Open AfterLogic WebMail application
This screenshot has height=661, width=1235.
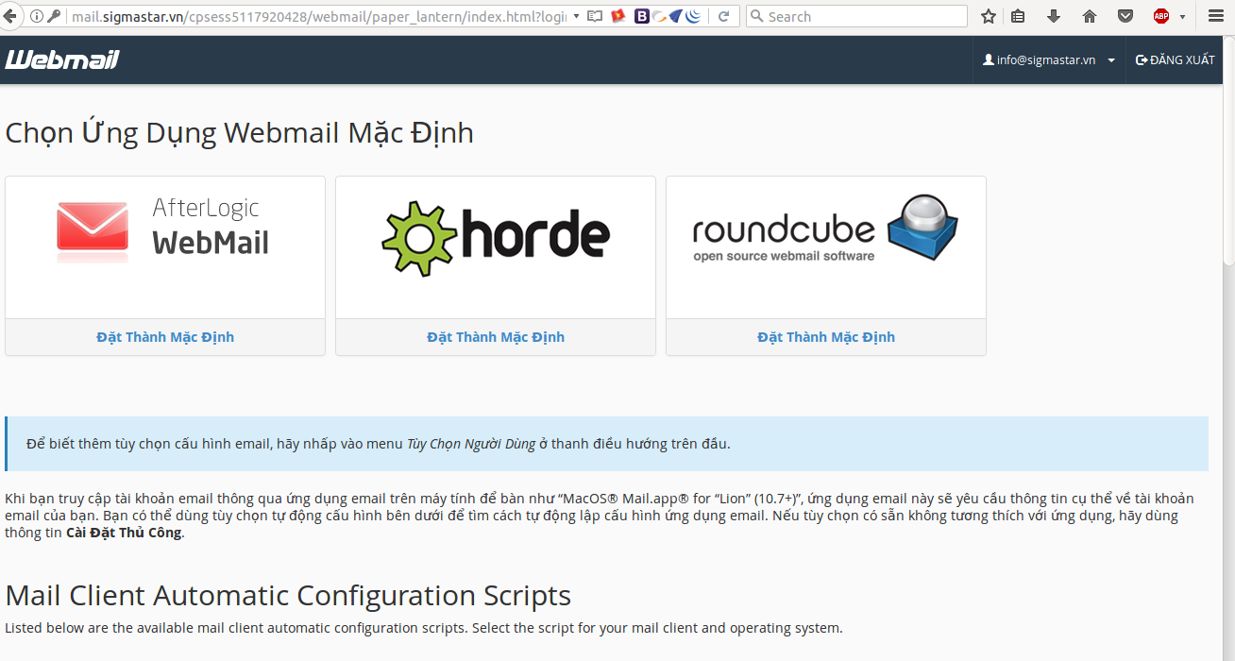click(165, 247)
